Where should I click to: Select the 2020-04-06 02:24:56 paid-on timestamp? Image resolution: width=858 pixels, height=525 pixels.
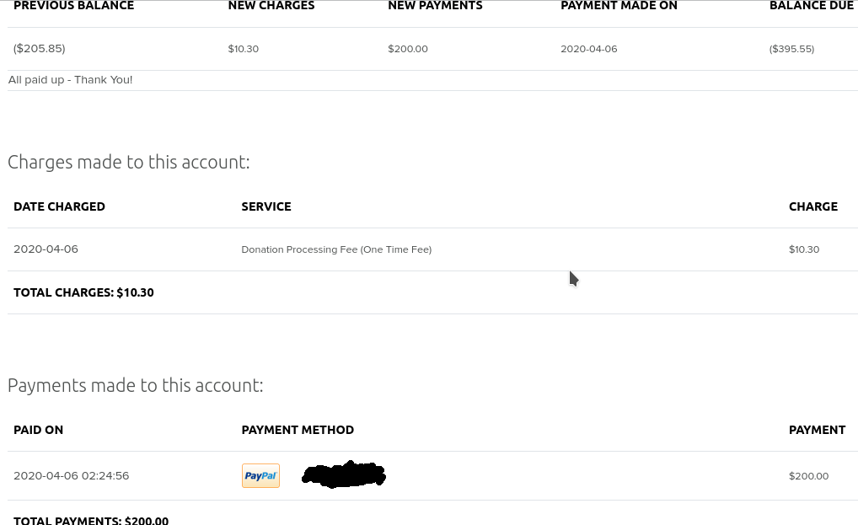(x=72, y=475)
